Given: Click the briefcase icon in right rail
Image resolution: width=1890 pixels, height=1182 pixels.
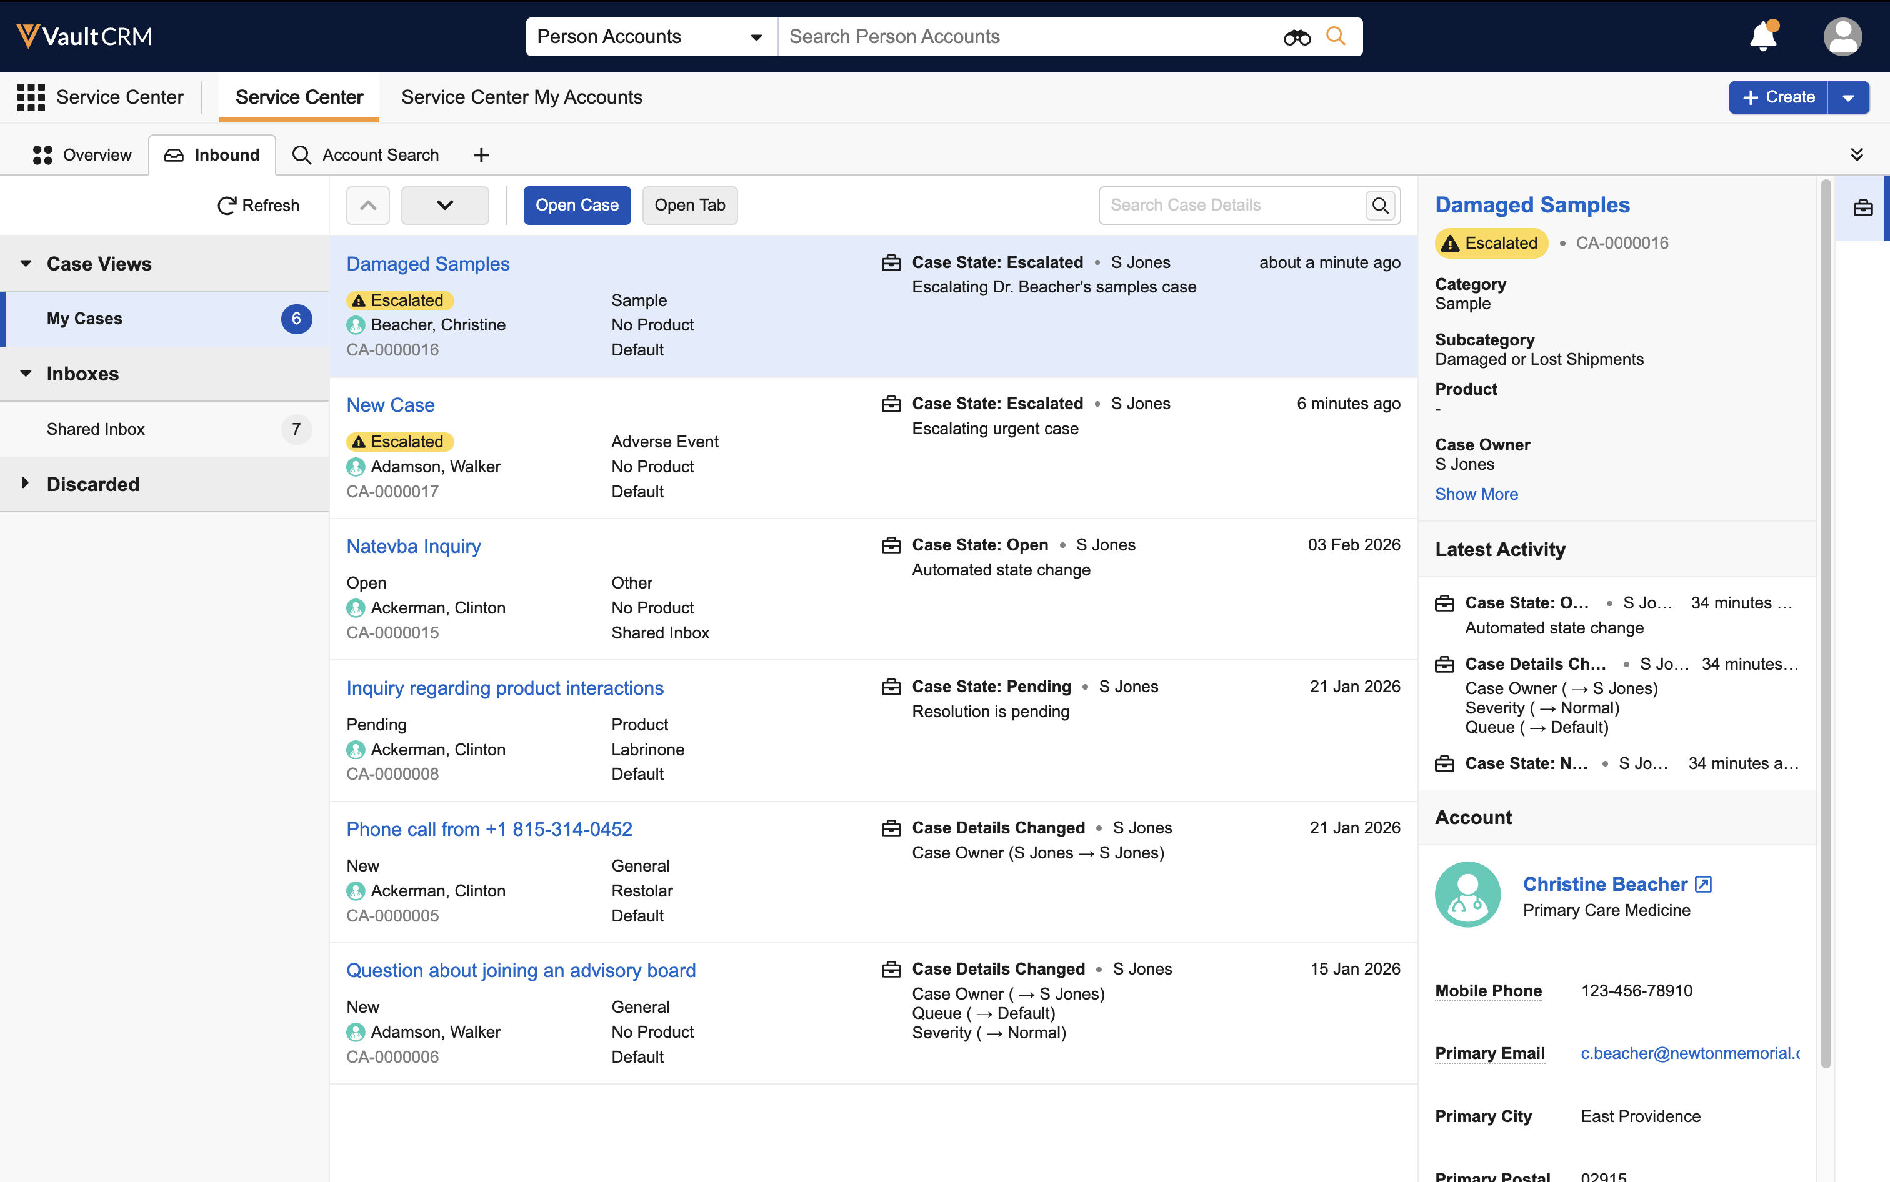Looking at the screenshot, I should pyautogui.click(x=1862, y=208).
